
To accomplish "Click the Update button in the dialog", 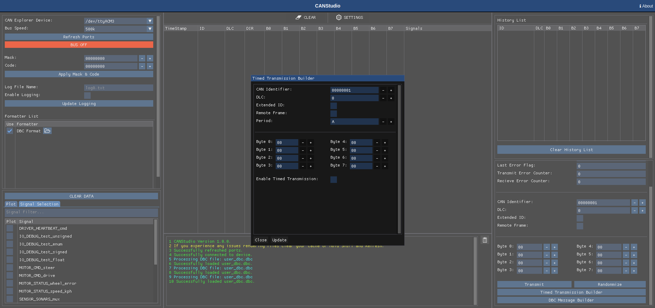I will (x=279, y=240).
